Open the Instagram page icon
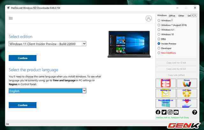 [170, 112]
